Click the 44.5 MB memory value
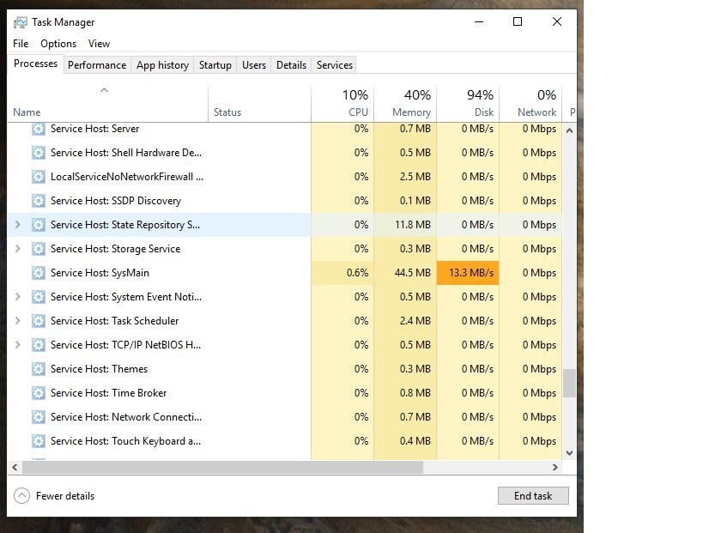 [x=413, y=273]
